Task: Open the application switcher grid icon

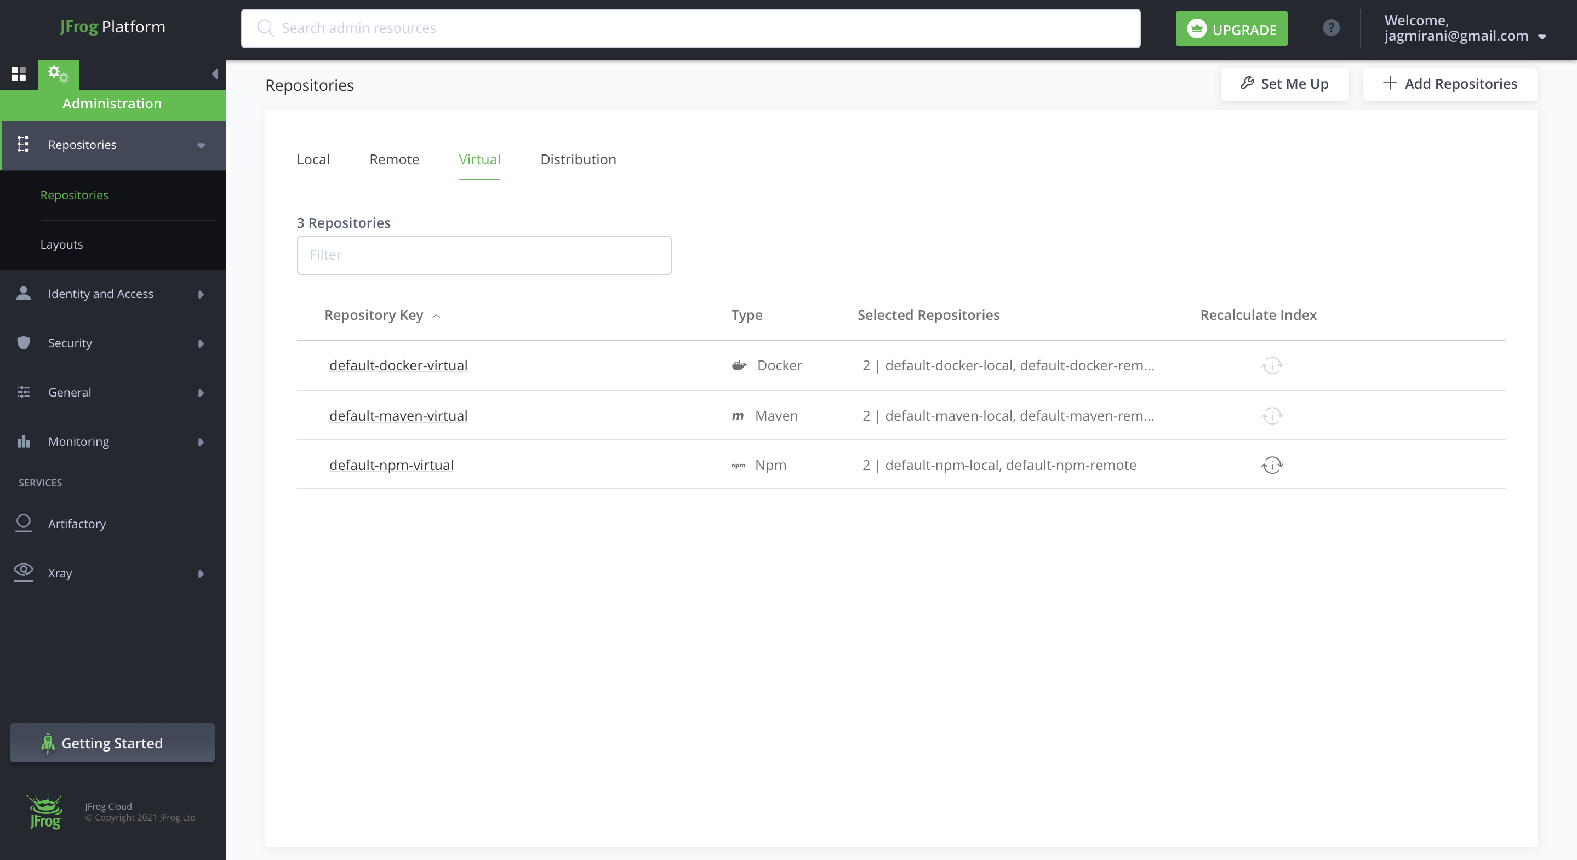Action: pyautogui.click(x=19, y=74)
